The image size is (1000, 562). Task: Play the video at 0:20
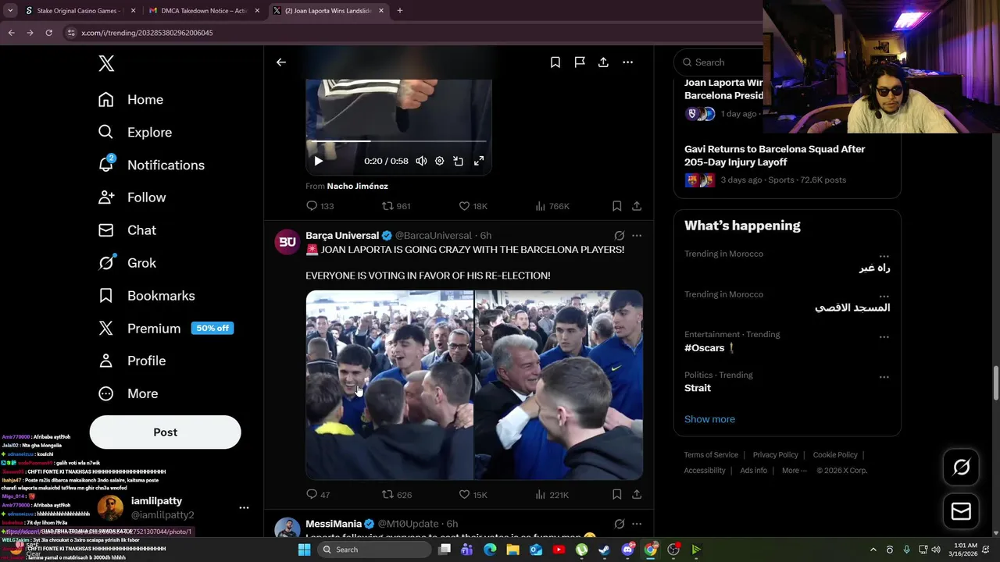tap(318, 161)
